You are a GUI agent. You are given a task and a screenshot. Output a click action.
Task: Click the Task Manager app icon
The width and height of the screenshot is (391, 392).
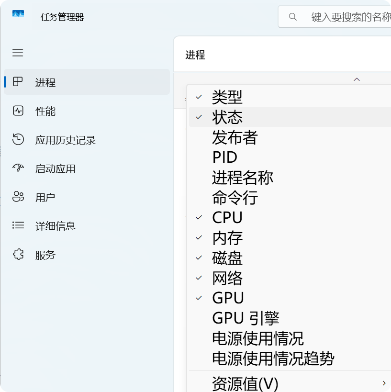click(18, 14)
